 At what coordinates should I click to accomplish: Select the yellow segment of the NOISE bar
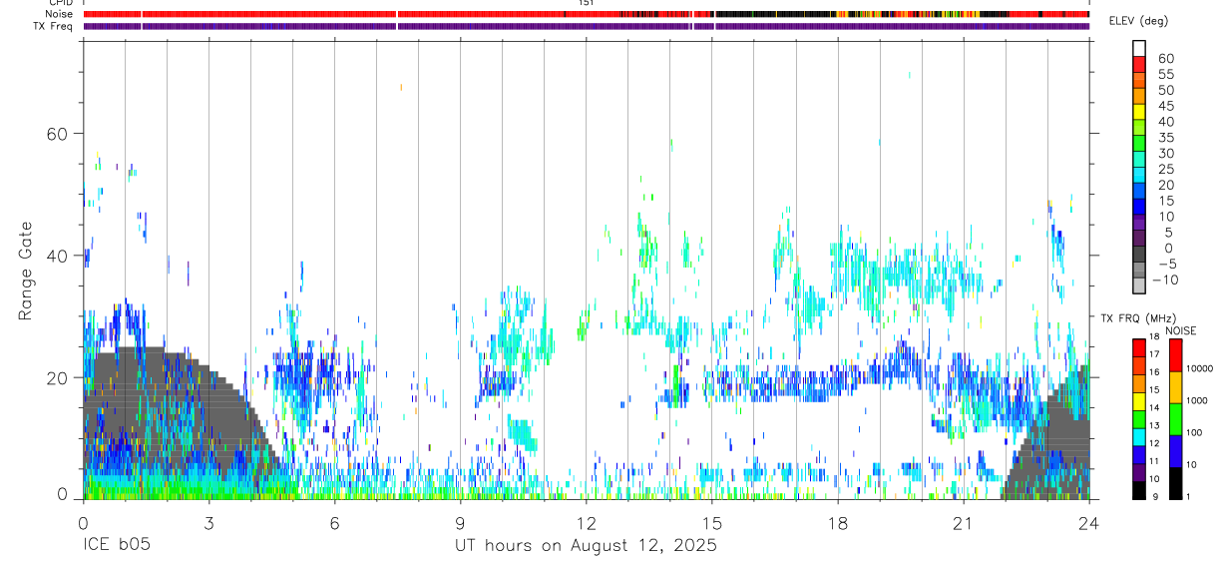[x=1175, y=386]
